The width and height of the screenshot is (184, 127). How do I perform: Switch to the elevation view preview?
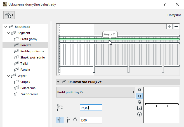(x=140, y=108)
